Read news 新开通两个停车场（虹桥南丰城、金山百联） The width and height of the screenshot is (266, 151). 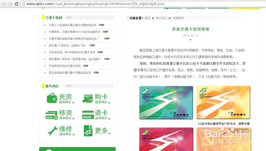point(75,59)
